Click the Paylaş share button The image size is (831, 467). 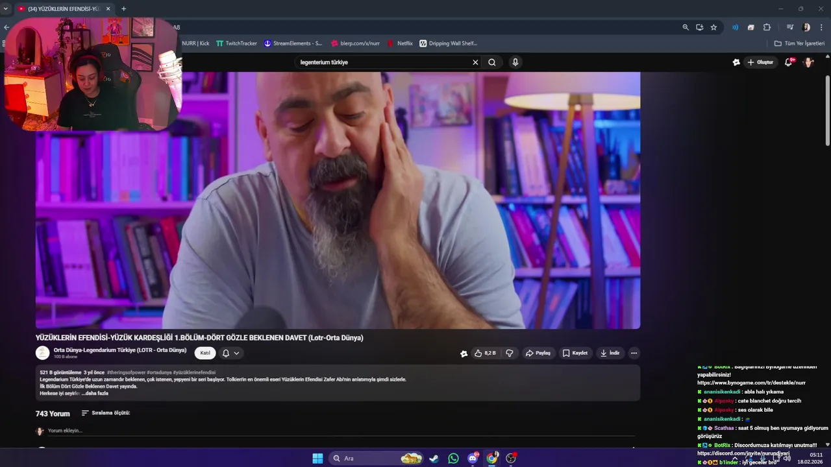click(x=538, y=353)
